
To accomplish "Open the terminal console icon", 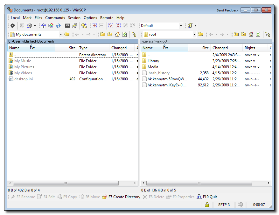I will coord(67,26).
